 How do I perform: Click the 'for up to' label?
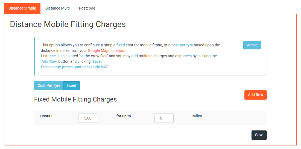[x=124, y=116]
